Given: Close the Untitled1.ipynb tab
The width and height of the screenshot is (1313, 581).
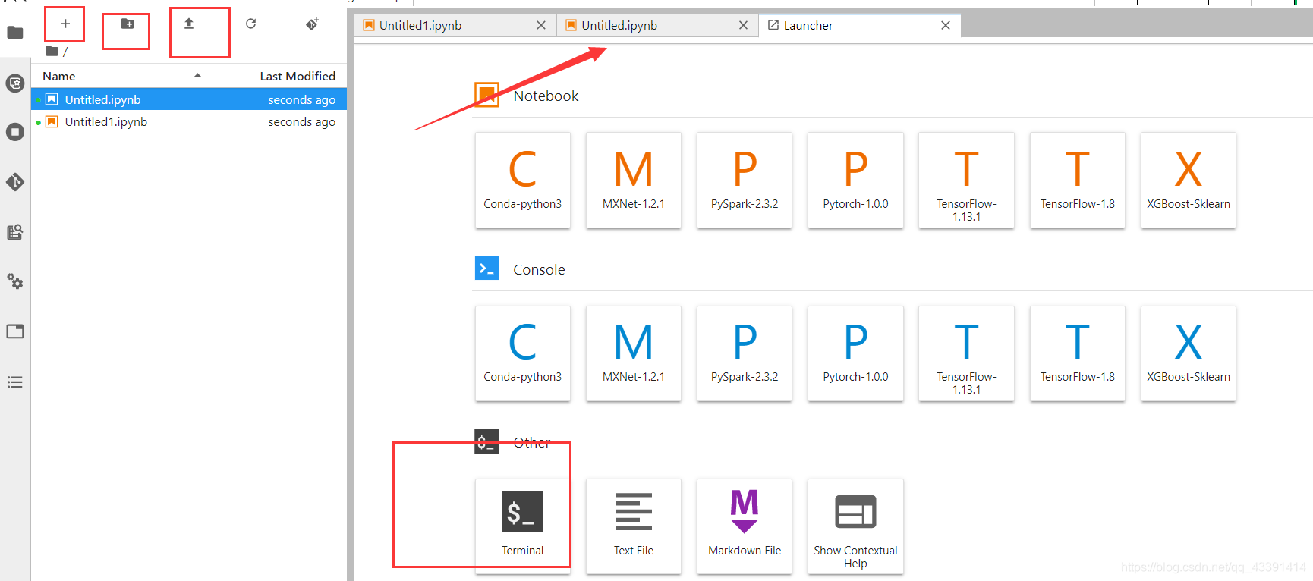Looking at the screenshot, I should point(541,25).
